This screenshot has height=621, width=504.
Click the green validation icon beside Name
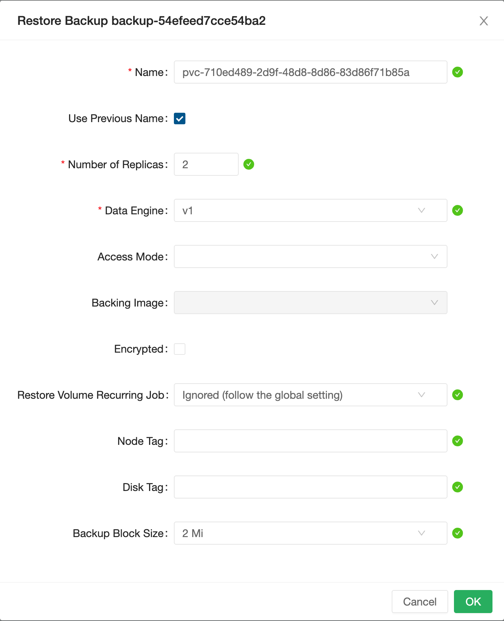point(458,72)
